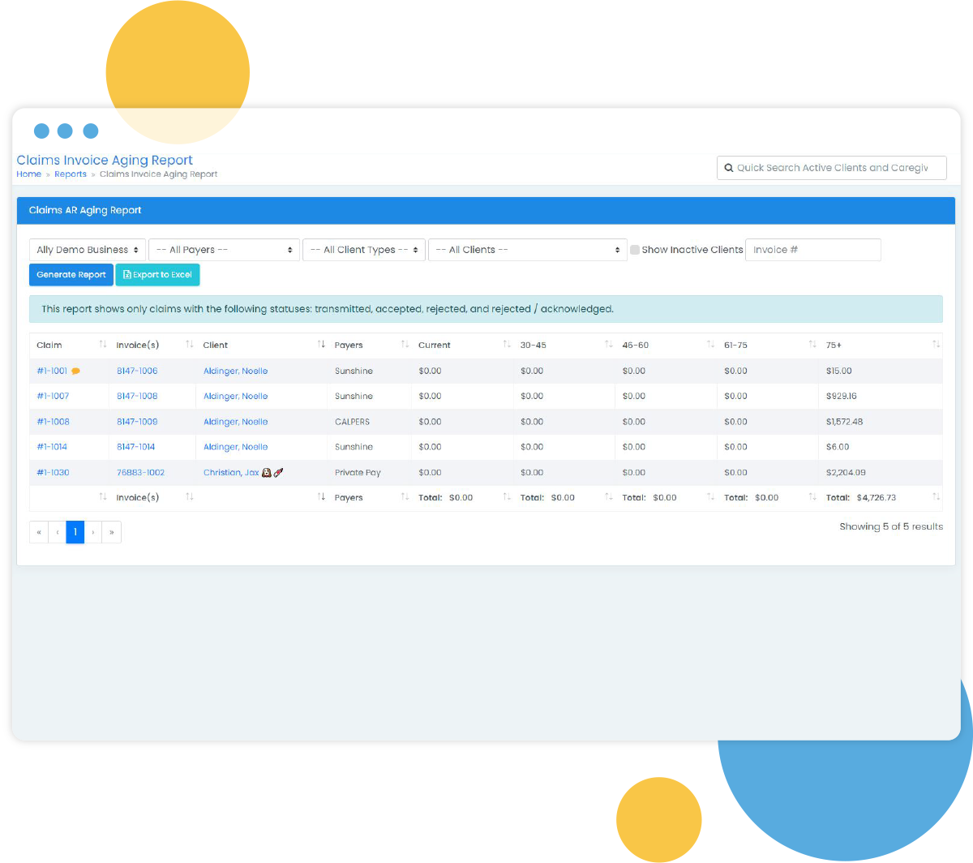973x863 pixels.
Task: Click the comment bubble icon beside claim #1-1001
Action: (76, 371)
